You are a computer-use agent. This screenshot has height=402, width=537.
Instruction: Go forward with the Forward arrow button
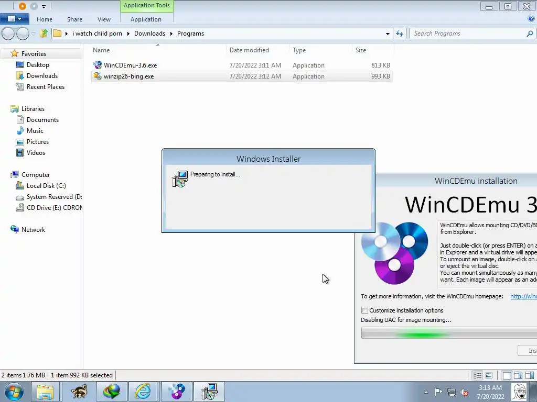23,33
